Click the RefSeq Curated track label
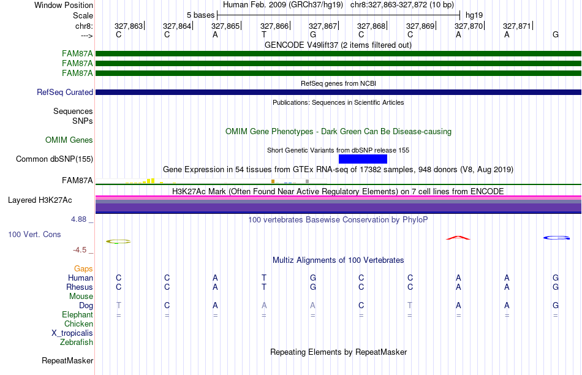Image resolution: width=582 pixels, height=375 pixels. click(64, 92)
